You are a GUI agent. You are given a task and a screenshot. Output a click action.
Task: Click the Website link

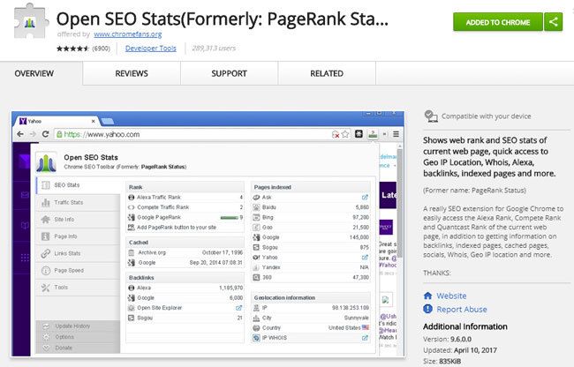pyautogui.click(x=451, y=296)
